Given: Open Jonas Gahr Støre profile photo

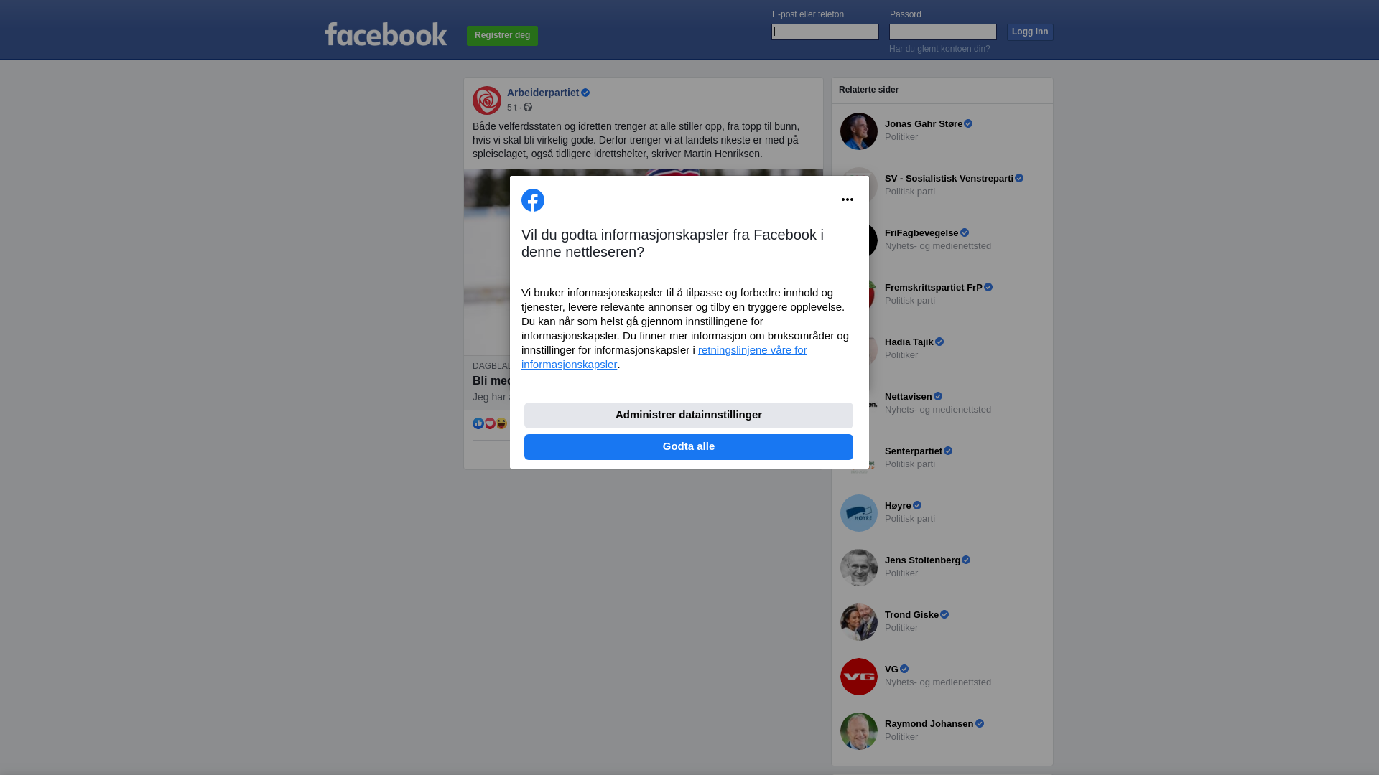Looking at the screenshot, I should pos(859,131).
